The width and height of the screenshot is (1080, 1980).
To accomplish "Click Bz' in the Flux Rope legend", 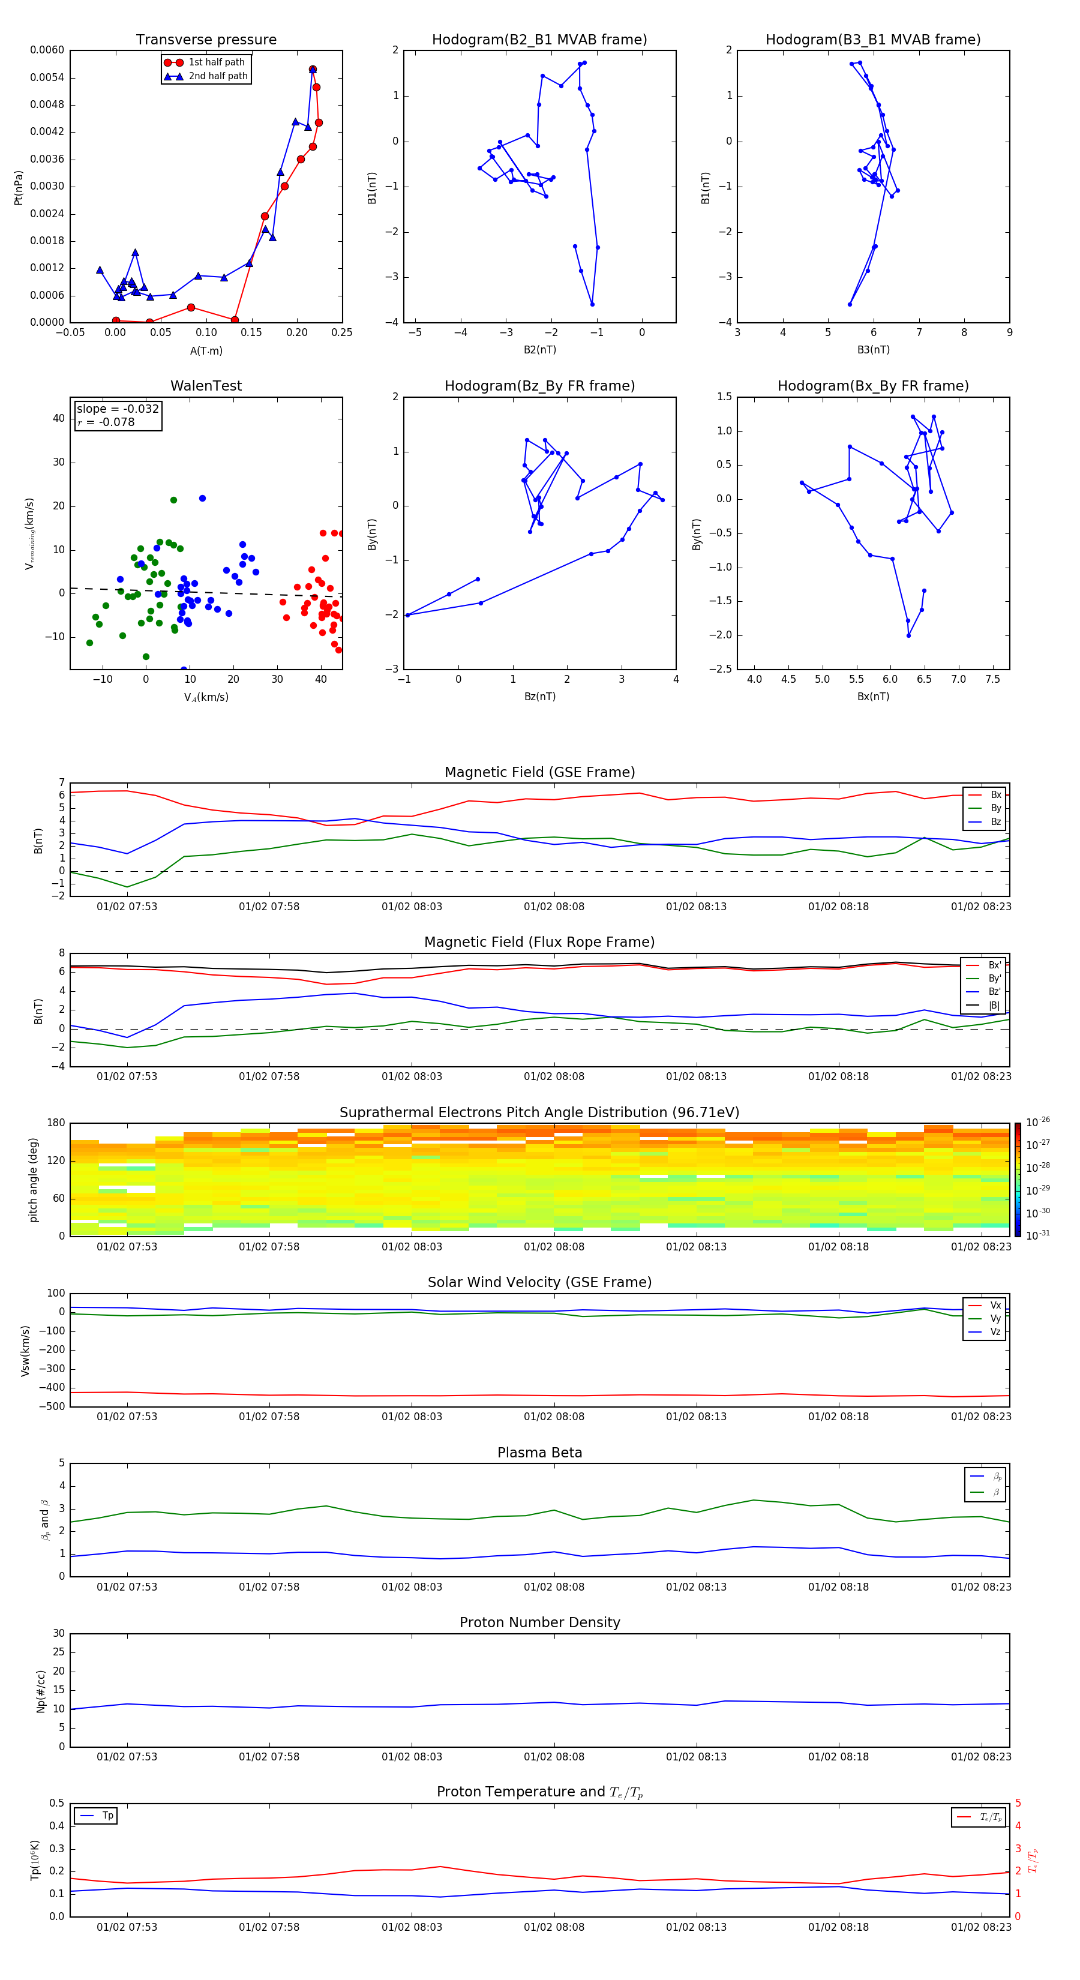I will 995,992.
